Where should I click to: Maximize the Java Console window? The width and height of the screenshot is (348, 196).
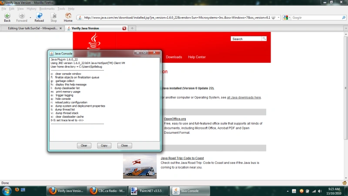pyautogui.click(x=145, y=52)
